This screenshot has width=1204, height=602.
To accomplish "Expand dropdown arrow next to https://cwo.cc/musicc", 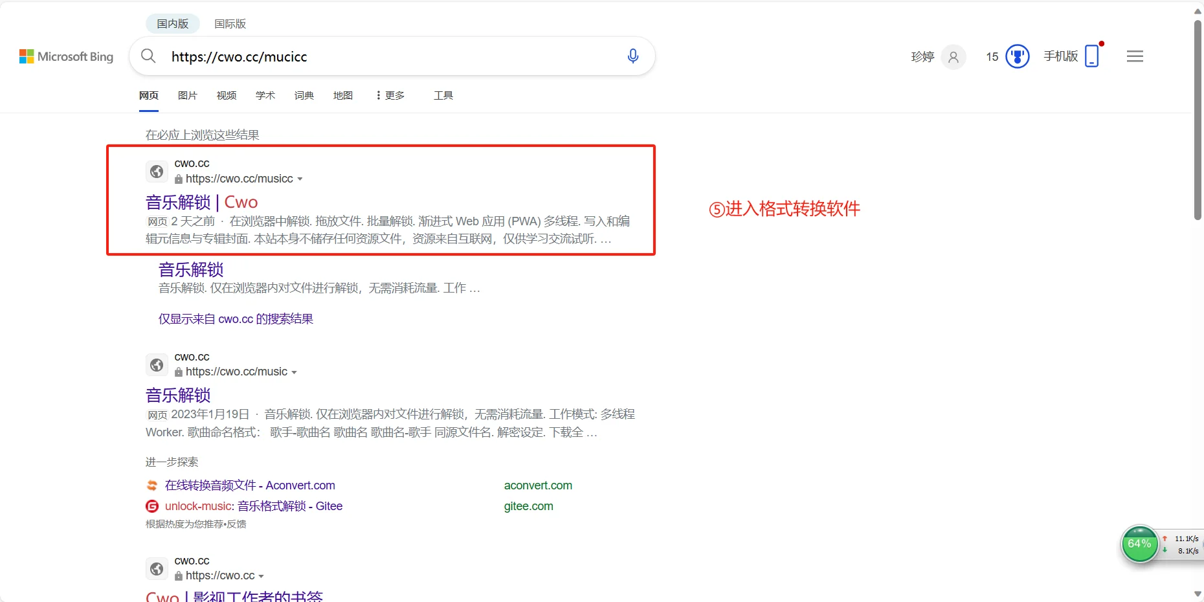I will tap(300, 179).
